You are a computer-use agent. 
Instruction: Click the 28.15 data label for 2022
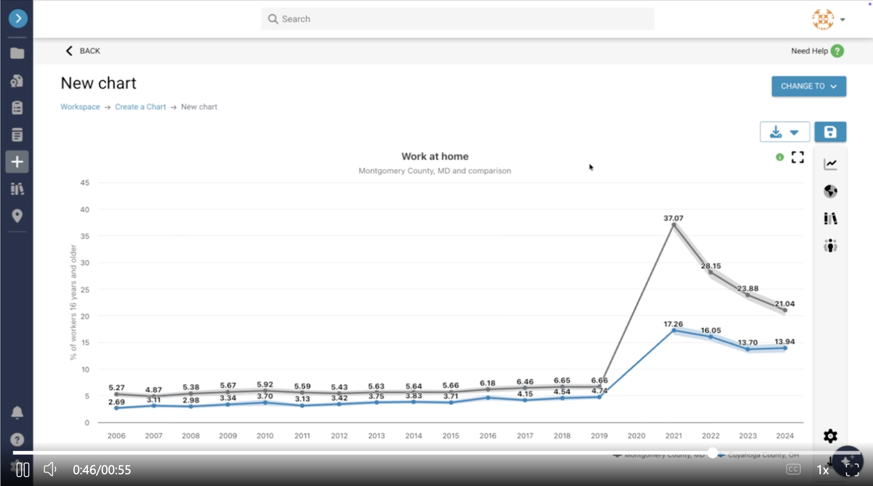[x=711, y=266]
